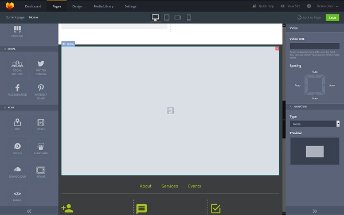Add the Embed code widget
Viewport: 344px width, 215px height.
pos(17,196)
